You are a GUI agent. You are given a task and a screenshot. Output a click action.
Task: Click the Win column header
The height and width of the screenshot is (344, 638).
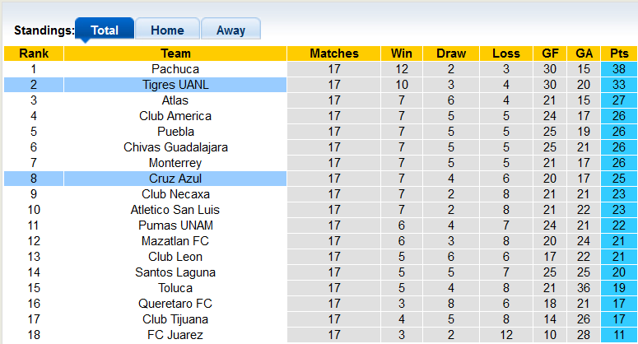pos(402,53)
